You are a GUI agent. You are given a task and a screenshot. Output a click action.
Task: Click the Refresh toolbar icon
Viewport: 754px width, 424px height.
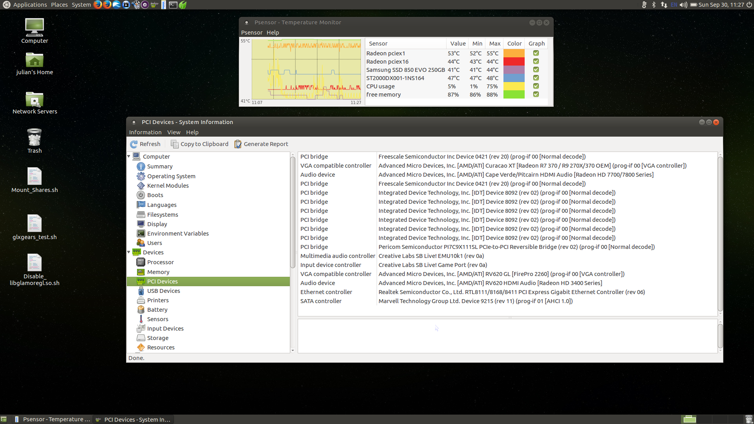[134, 144]
